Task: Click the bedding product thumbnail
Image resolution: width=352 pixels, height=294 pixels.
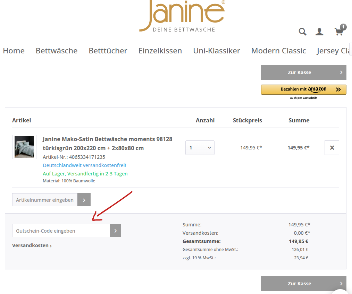Action: click(x=24, y=147)
